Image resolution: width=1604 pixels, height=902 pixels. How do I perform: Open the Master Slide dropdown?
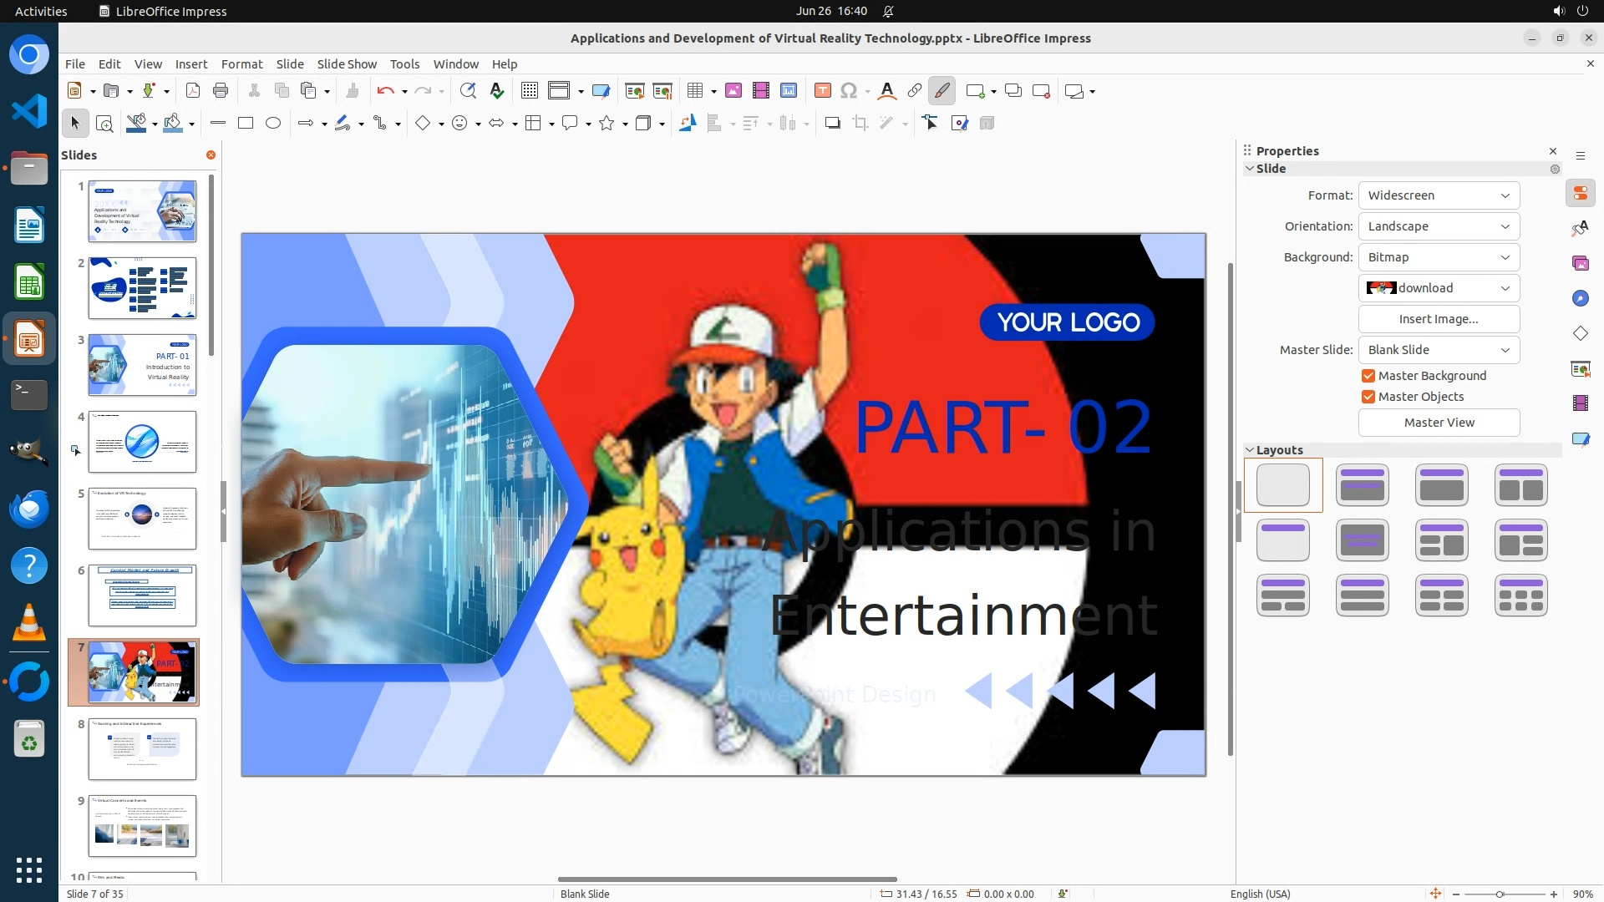1439,350
